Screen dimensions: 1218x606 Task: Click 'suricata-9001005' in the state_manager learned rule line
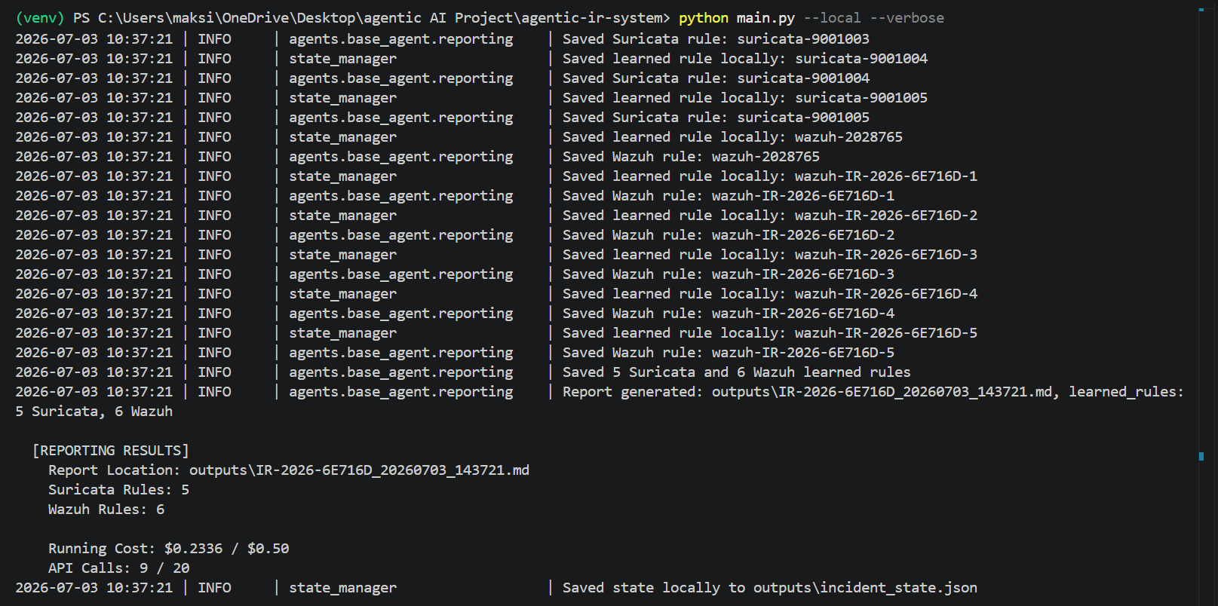(x=861, y=98)
